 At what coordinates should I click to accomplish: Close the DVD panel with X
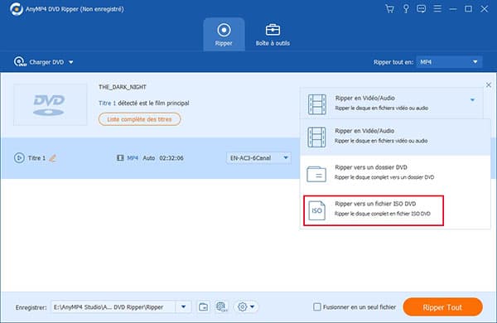(489, 84)
